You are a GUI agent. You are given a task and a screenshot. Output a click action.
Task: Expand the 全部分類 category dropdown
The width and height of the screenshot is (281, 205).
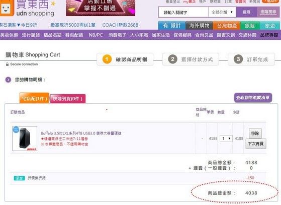click(x=222, y=12)
